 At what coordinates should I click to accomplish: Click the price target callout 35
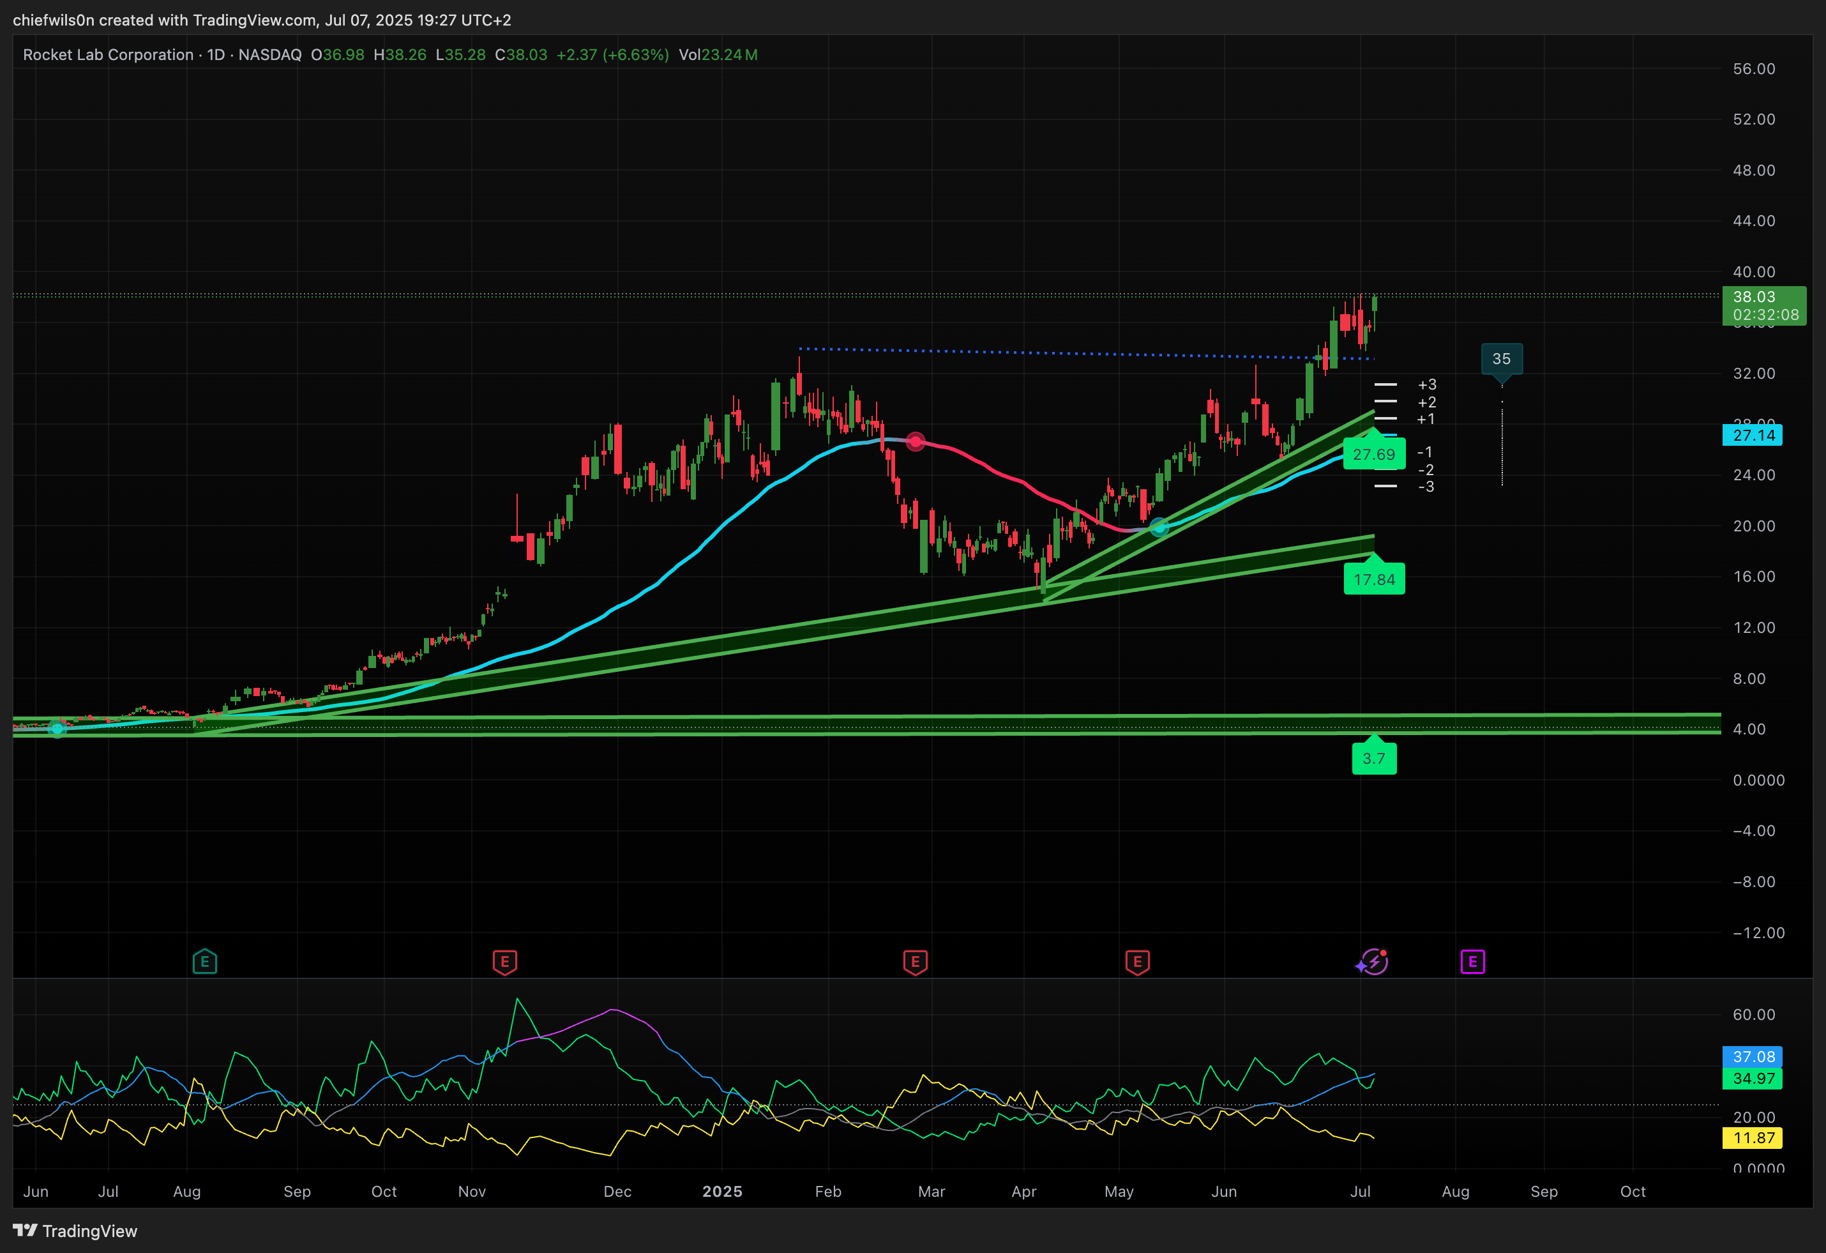pos(1502,358)
